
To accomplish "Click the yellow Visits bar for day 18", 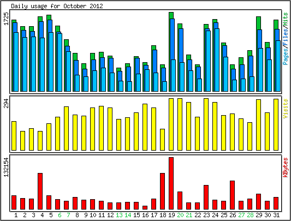I will (162, 140).
